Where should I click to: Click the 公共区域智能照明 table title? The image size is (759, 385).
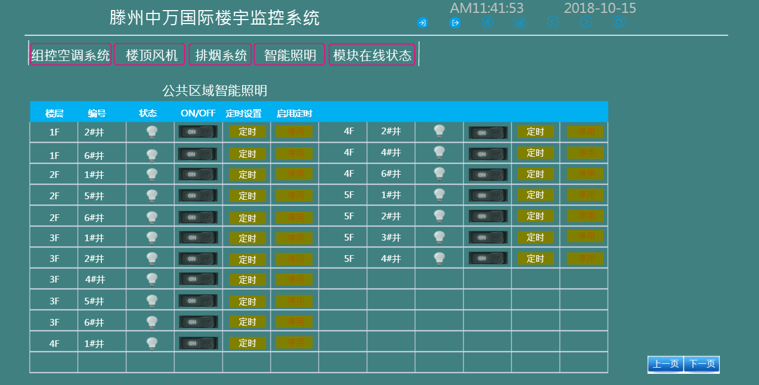tap(215, 90)
